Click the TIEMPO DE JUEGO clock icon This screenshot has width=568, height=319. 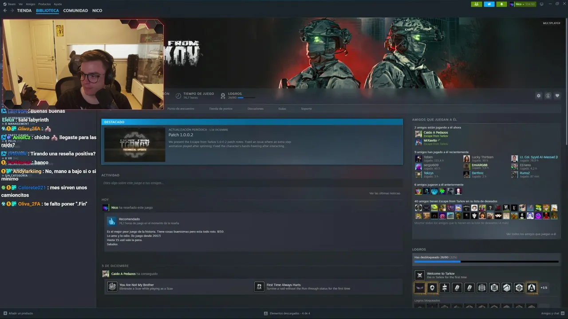click(x=178, y=96)
